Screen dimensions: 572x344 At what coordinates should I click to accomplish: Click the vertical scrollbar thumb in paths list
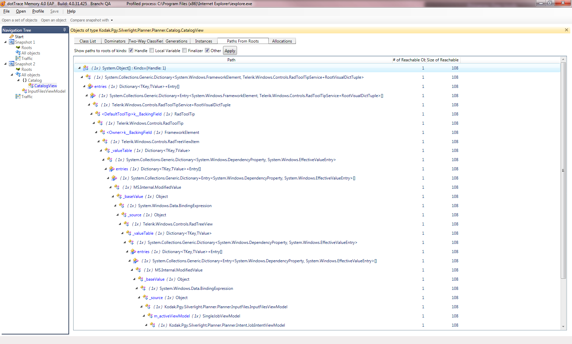563,170
